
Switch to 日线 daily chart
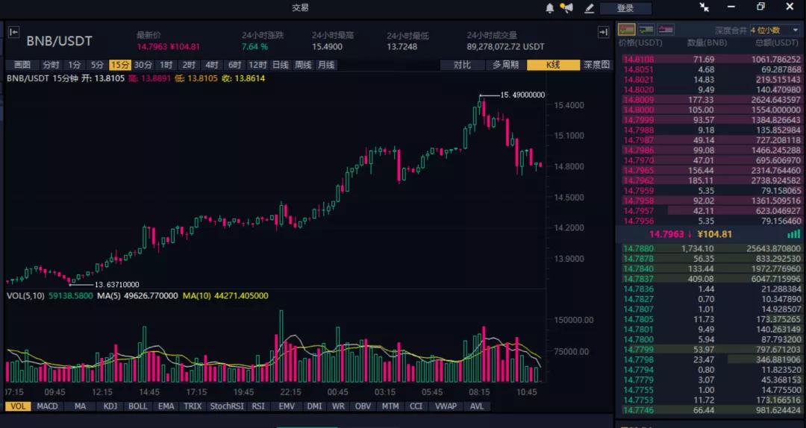coord(281,65)
